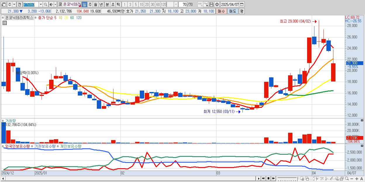The image size is (365, 182).
Task: Select interval 120 button
Action: tap(163, 4)
